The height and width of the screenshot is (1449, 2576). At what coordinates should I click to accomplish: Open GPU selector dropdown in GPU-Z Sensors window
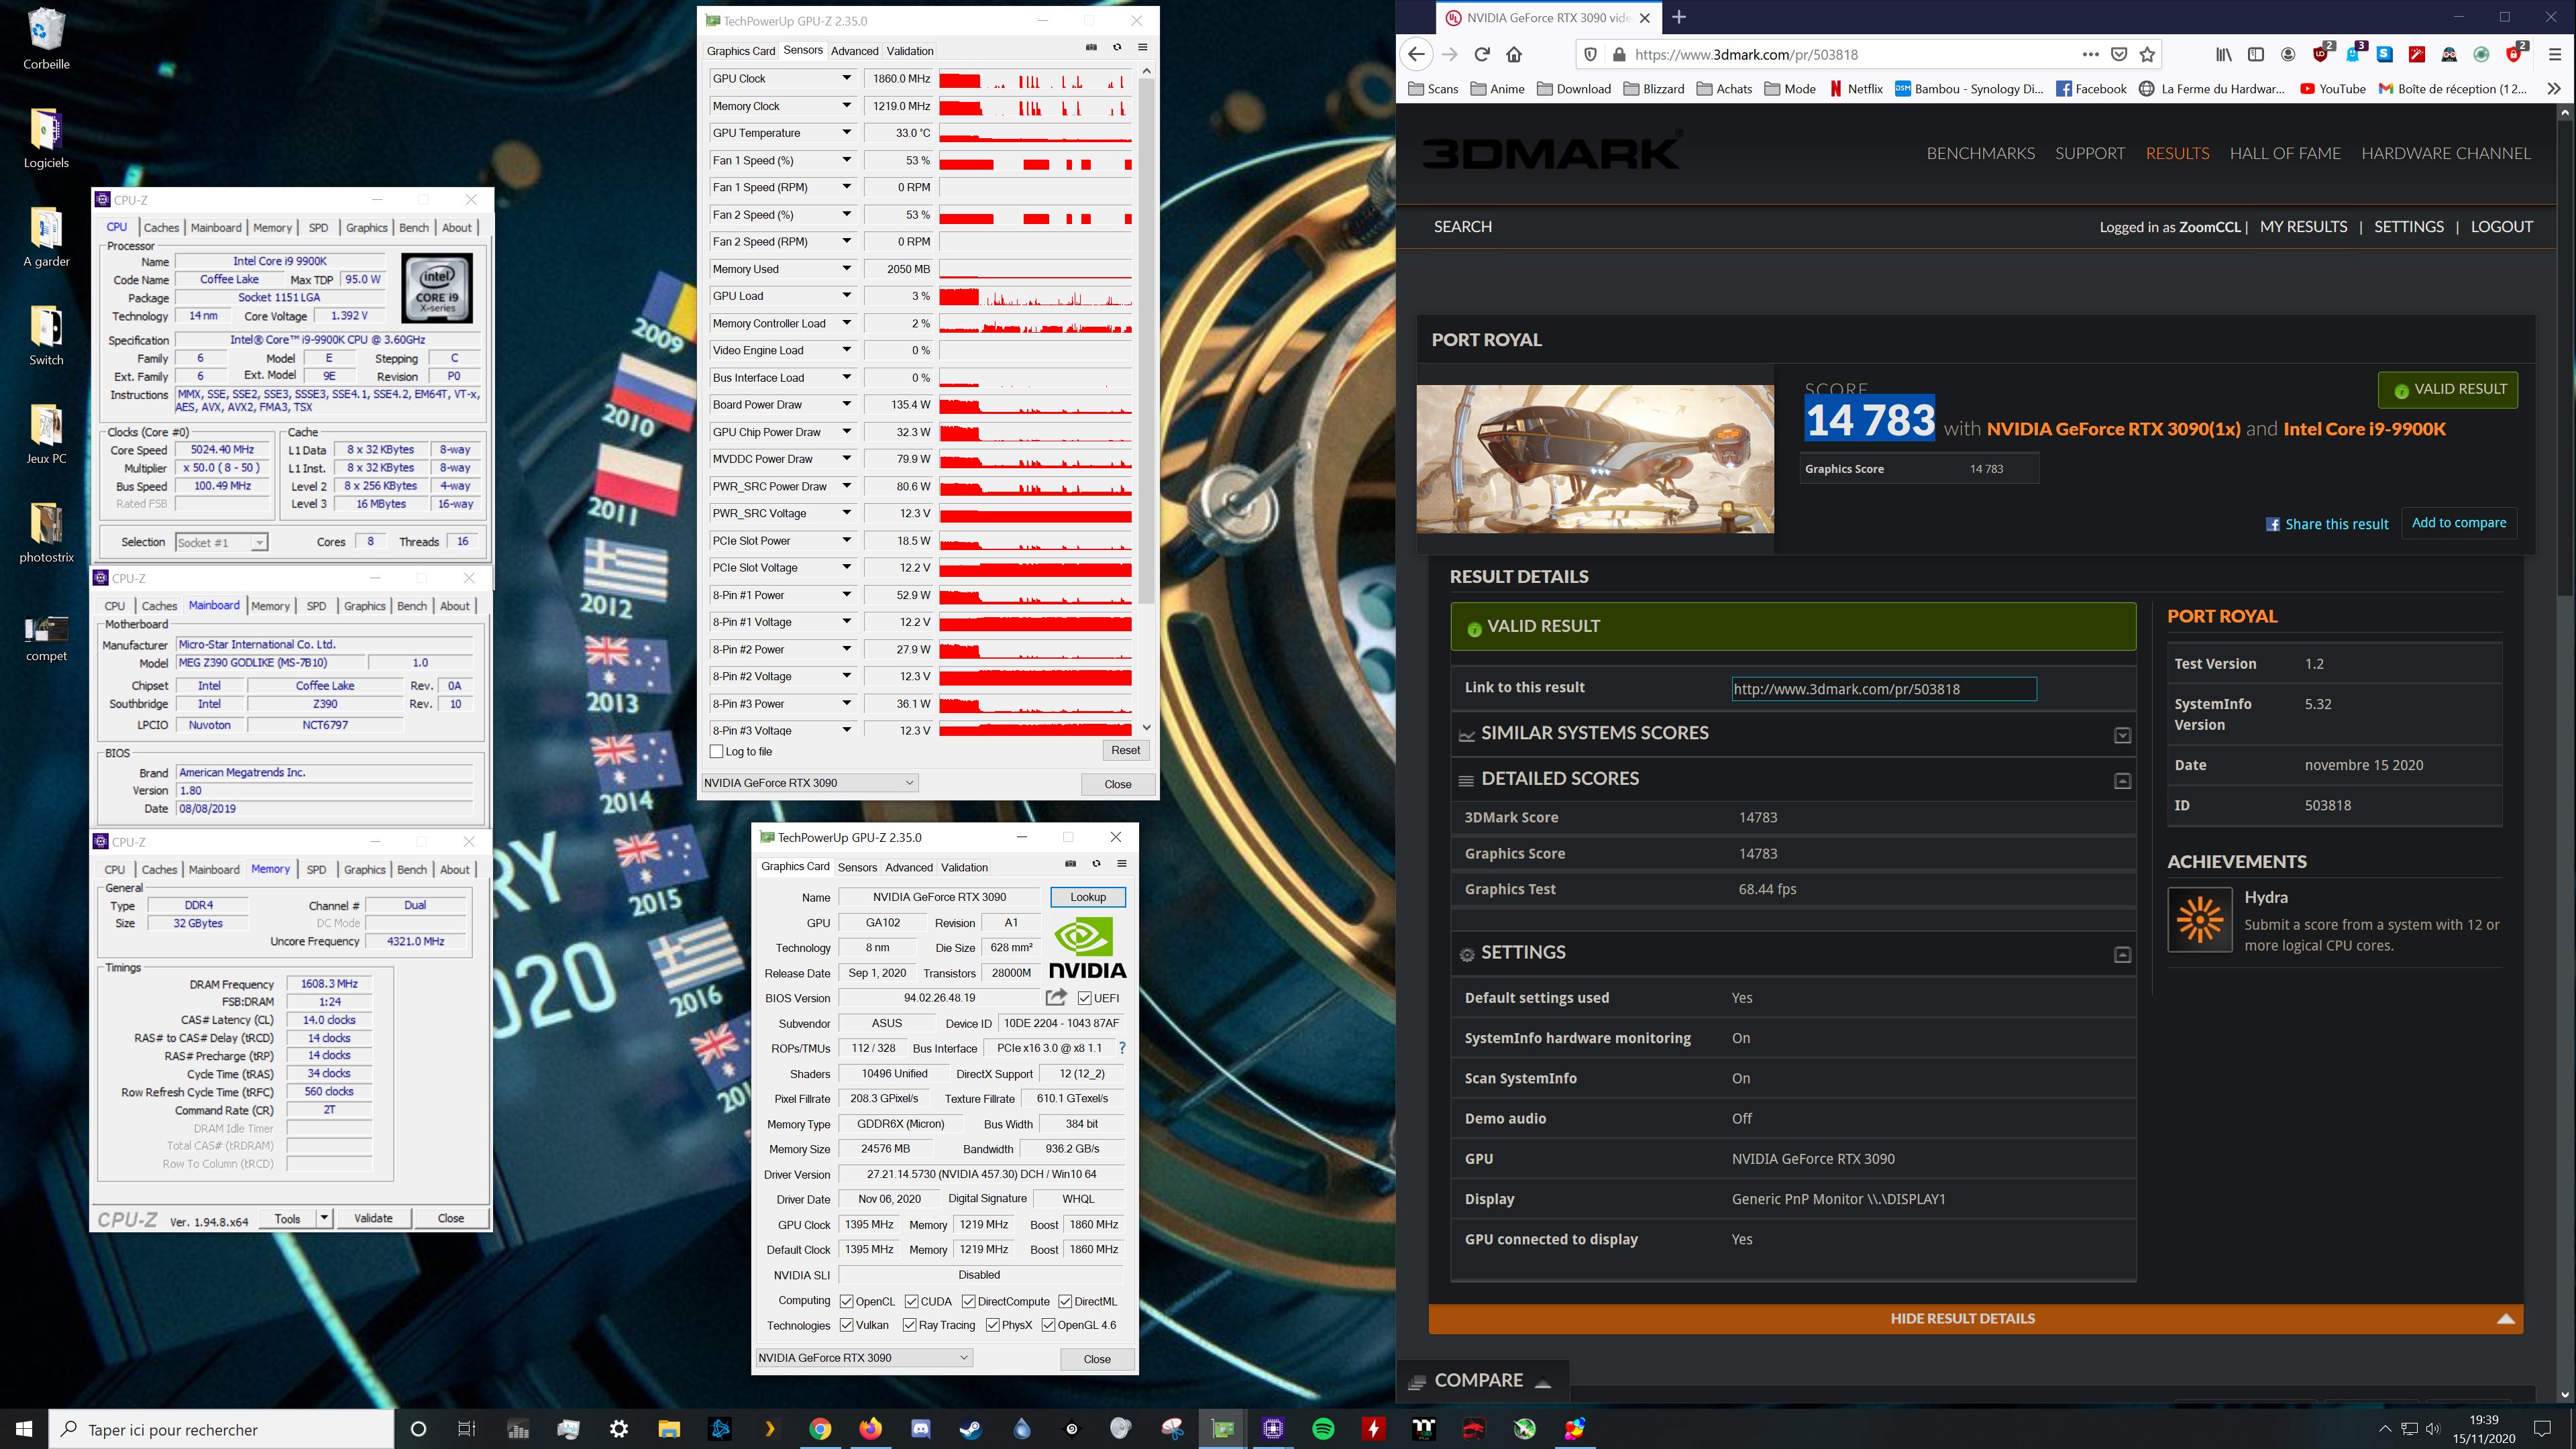809,783
